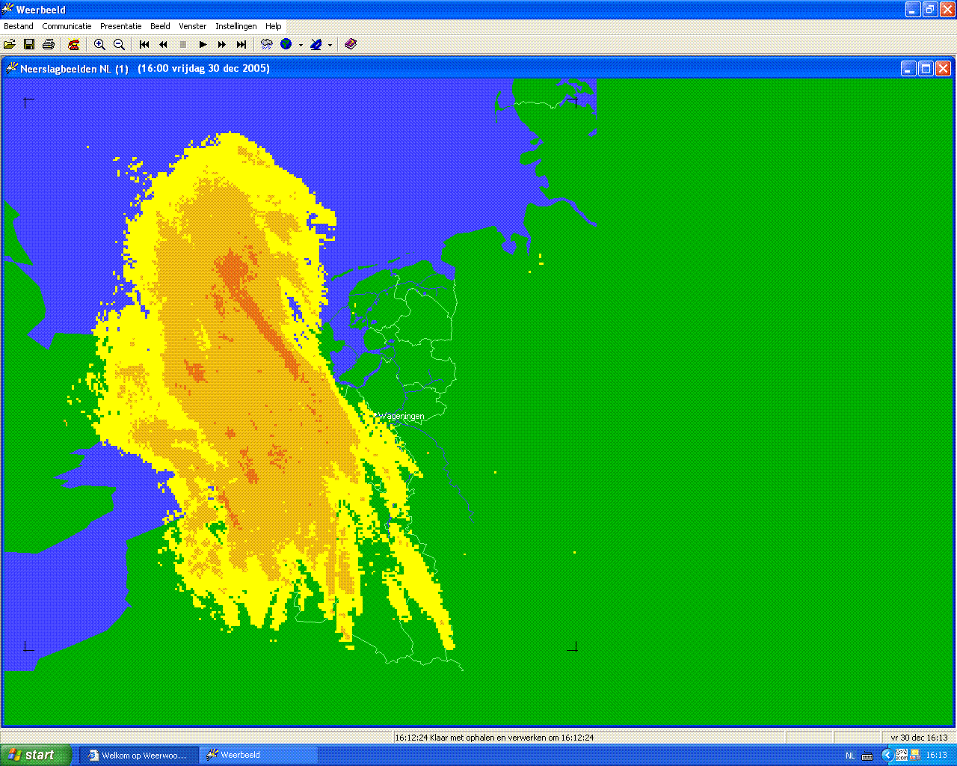Click the keyboard icon in the taskbar
957x766 pixels.
pos(867,756)
